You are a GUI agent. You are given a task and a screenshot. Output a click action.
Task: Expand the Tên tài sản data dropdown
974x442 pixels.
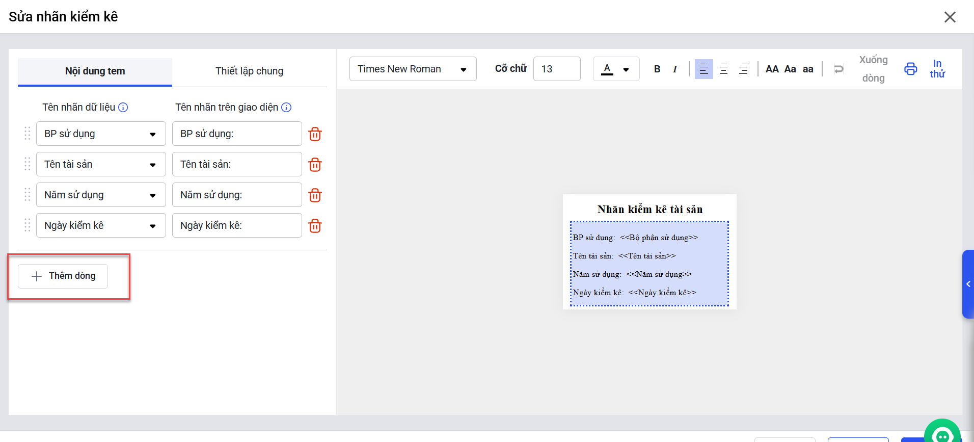pyautogui.click(x=101, y=164)
